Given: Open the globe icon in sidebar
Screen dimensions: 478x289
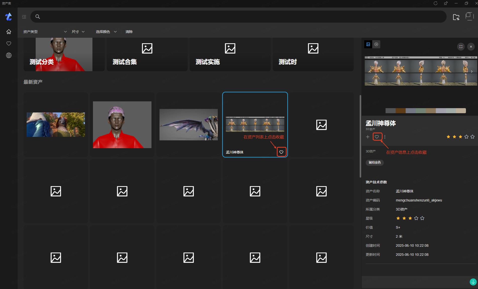Looking at the screenshot, I should [x=9, y=55].
